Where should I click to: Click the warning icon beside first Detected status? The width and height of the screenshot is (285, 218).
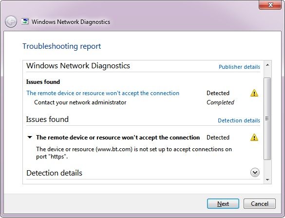254,93
